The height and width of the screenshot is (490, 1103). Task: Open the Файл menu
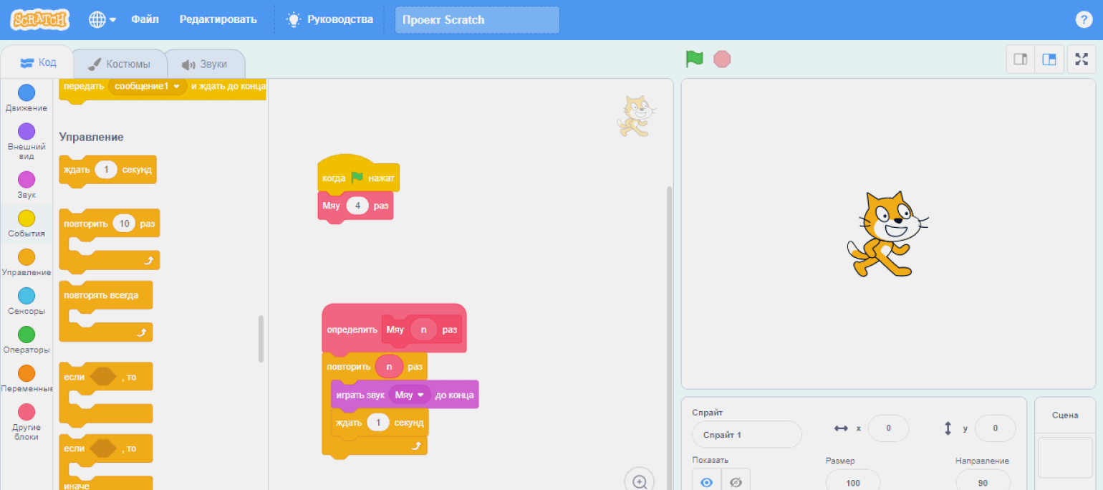click(x=145, y=19)
